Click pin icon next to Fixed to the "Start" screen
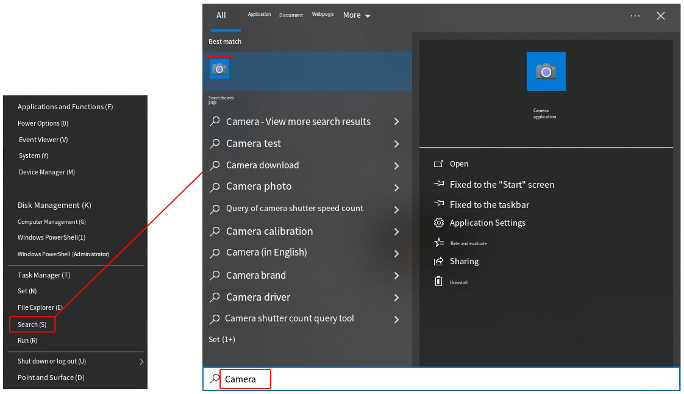 click(439, 184)
